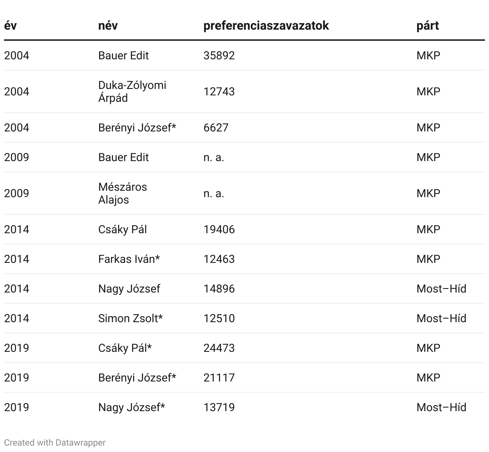Open the 'Created with Datawrapper' link
Screen dimensions: 489x452
click(x=55, y=442)
